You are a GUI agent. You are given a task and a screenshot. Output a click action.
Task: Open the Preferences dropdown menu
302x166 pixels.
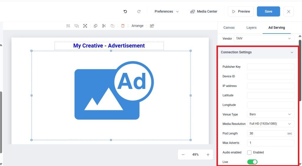coord(167,11)
